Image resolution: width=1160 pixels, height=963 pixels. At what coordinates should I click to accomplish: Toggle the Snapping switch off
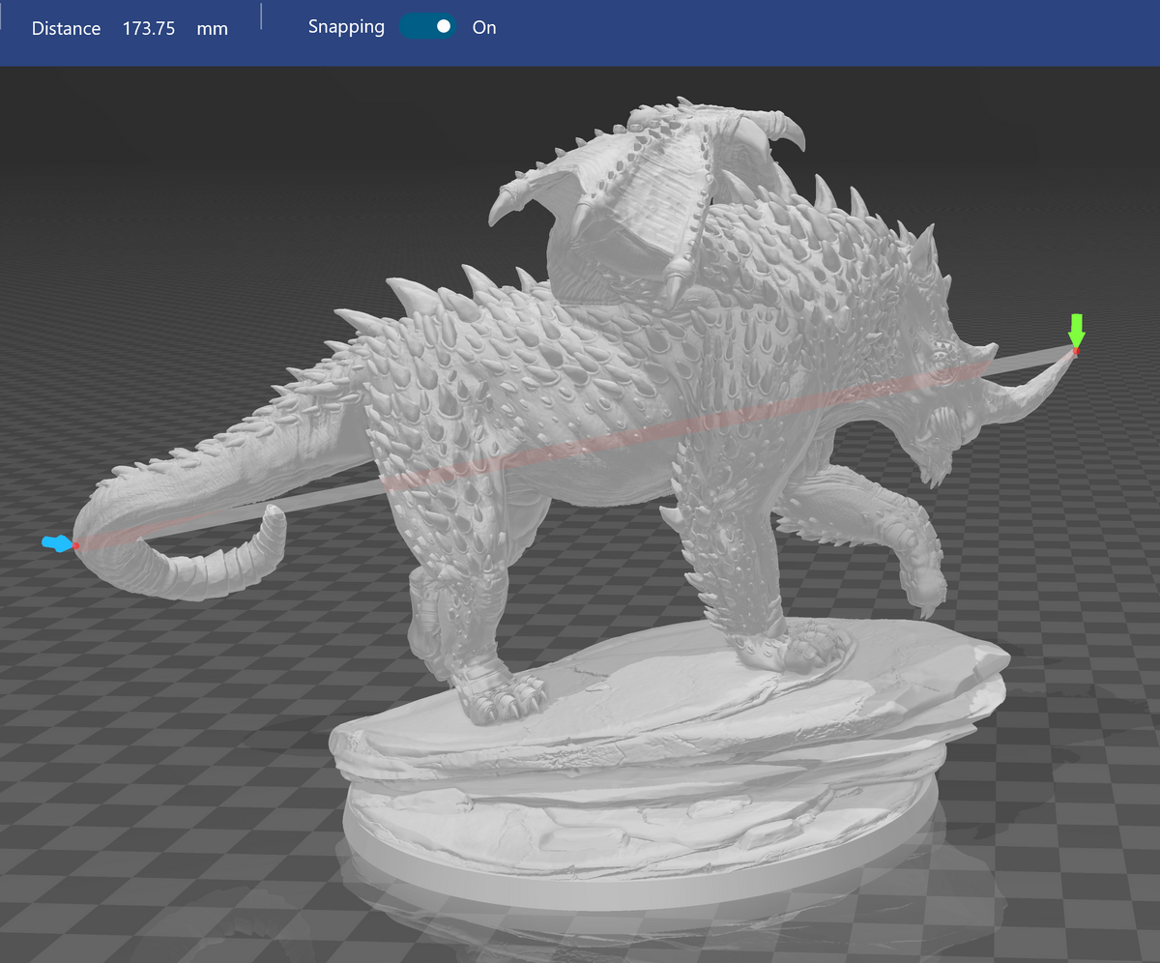pyautogui.click(x=427, y=27)
